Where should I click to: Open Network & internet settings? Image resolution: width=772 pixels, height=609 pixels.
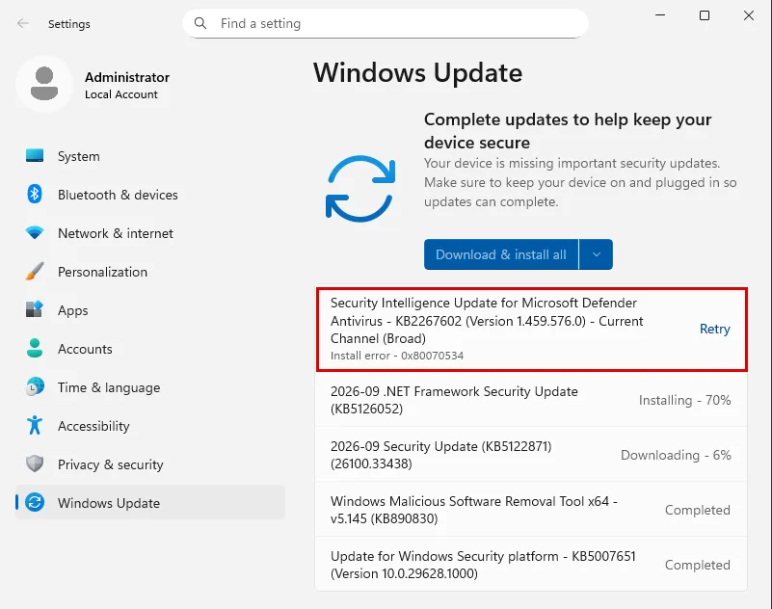tap(150, 233)
